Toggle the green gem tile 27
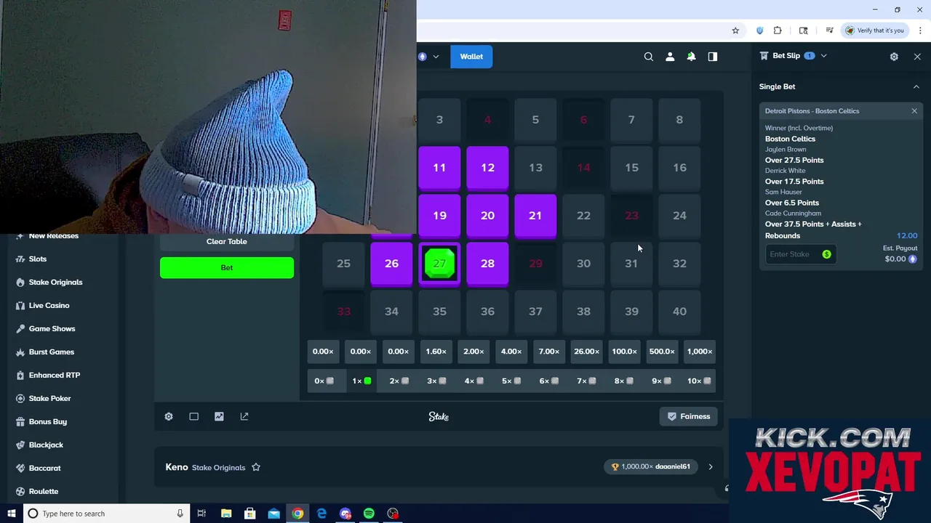The width and height of the screenshot is (931, 523). (x=439, y=264)
